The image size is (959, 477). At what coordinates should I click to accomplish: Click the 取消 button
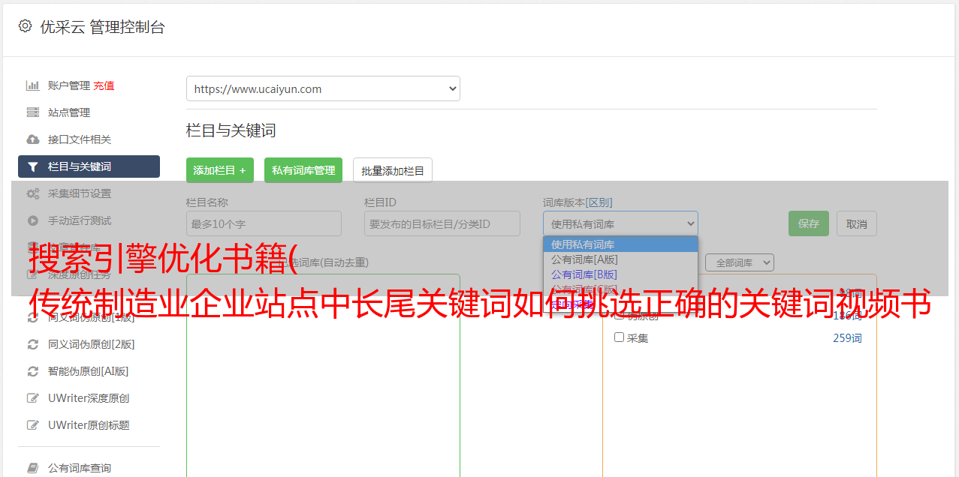point(857,223)
